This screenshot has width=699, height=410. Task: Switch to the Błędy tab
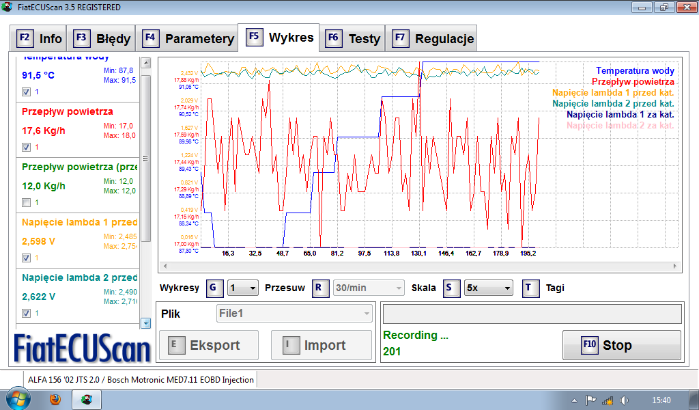(100, 38)
